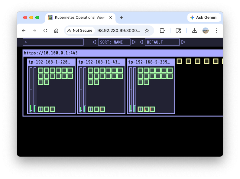Go back using the back arrow
Screen dimensions: 240x179
tap(24, 31)
